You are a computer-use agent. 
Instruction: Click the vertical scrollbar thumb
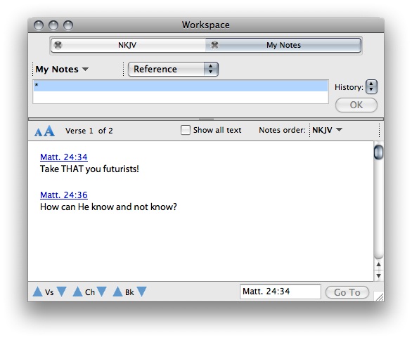point(378,152)
